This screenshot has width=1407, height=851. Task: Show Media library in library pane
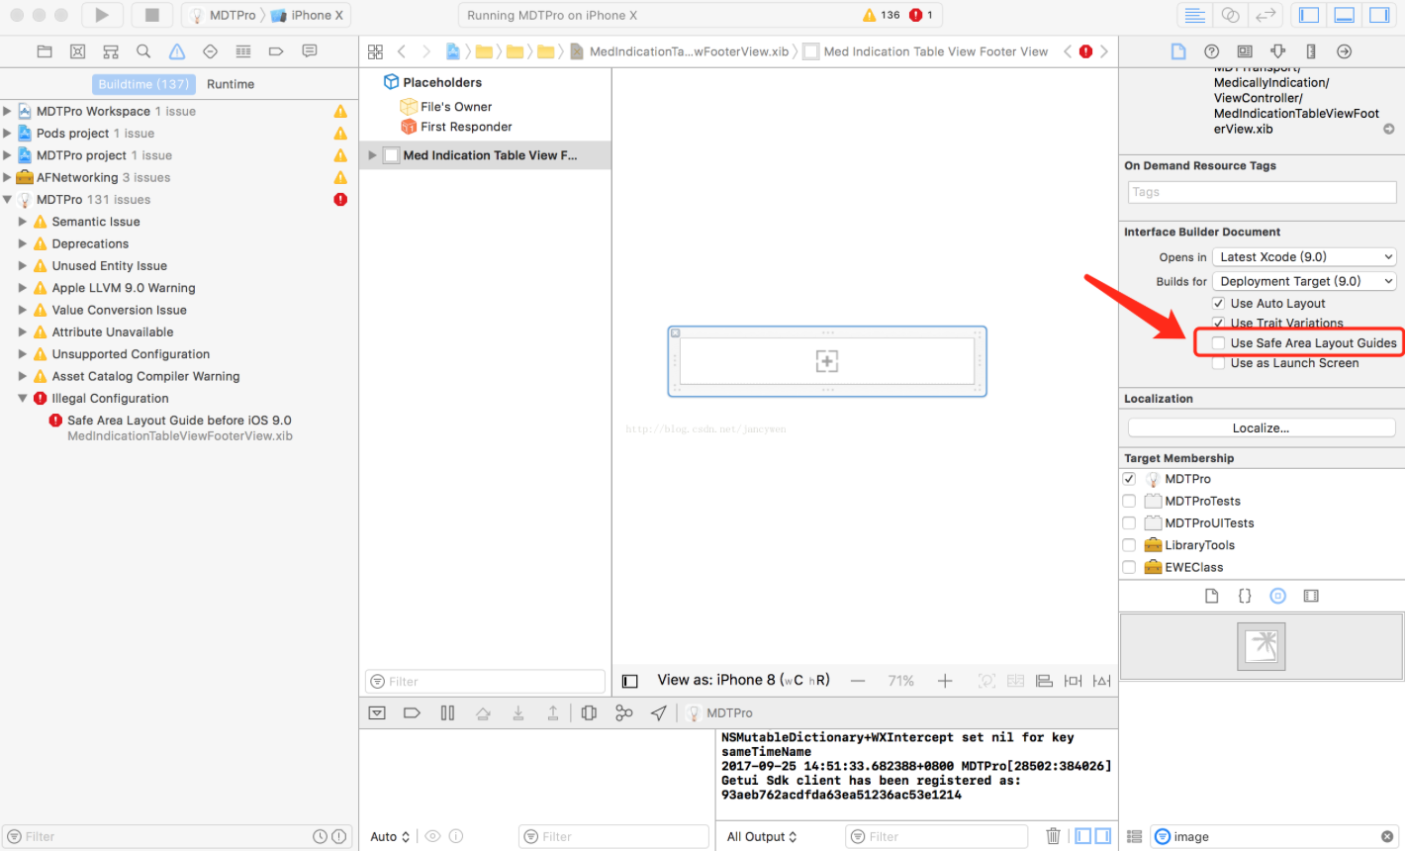point(1311,596)
